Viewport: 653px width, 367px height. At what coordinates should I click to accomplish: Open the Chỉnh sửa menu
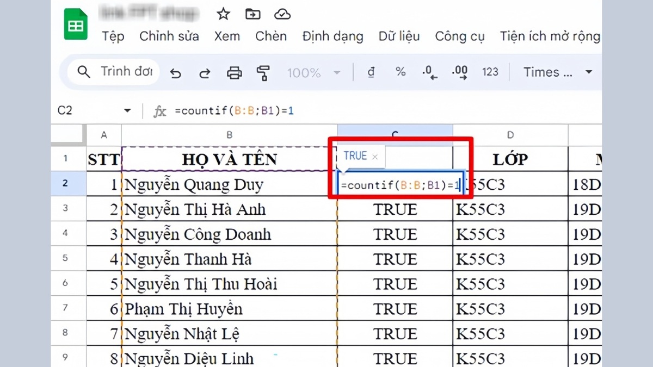169,36
